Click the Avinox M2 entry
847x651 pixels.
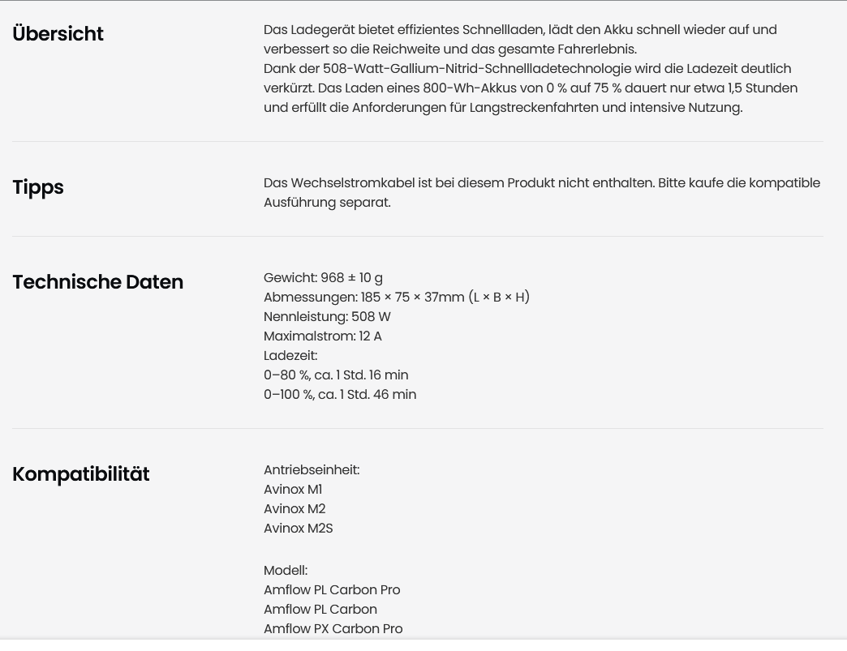click(295, 508)
